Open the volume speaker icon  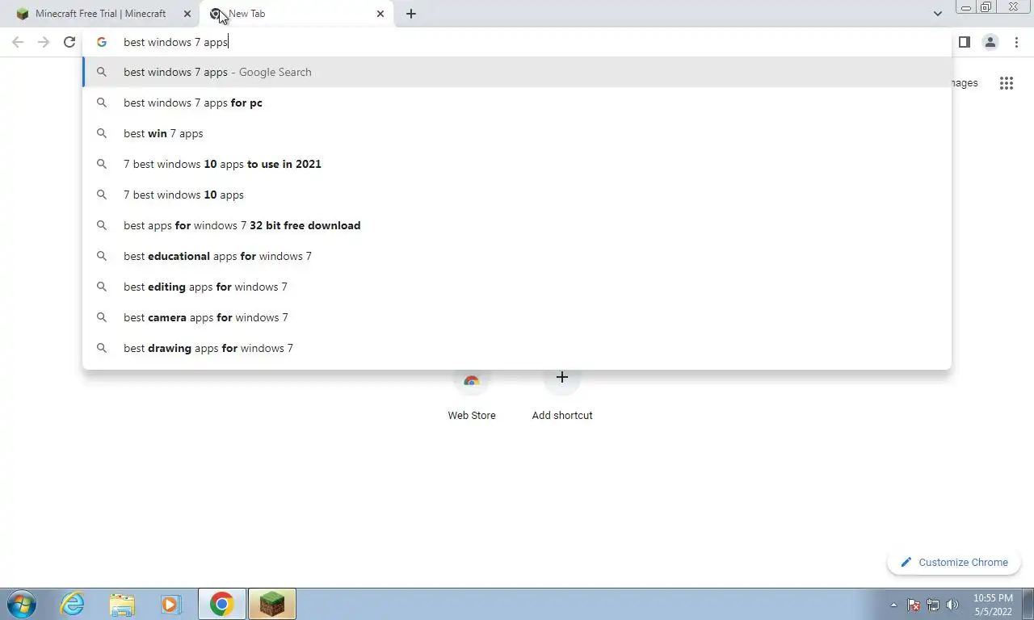[x=952, y=605]
